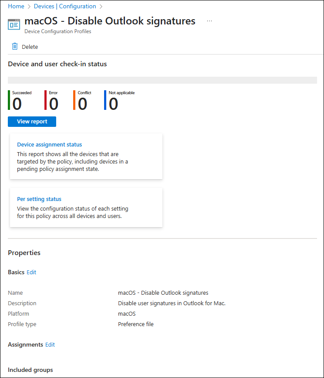324x378 pixels.
Task: Open Devices | Configuration breadcrumb
Action: pyautogui.click(x=65, y=6)
